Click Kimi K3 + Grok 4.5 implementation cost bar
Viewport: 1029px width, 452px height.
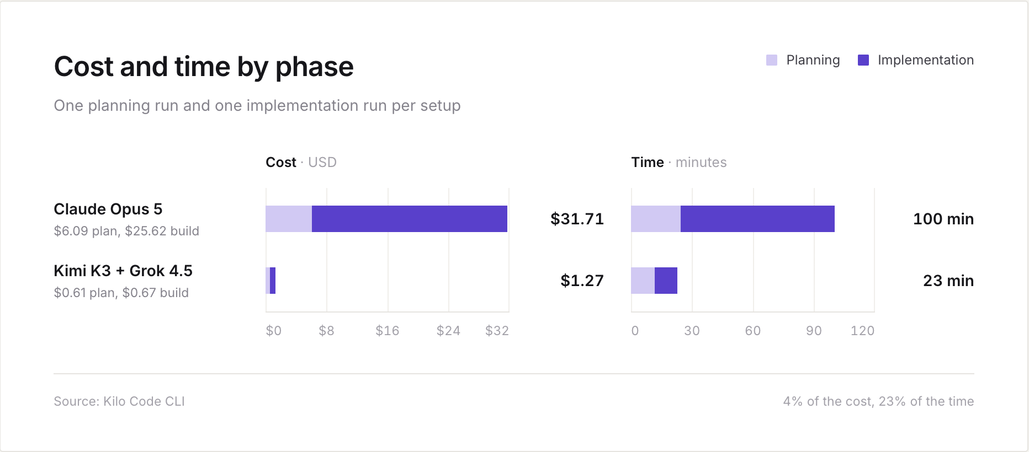point(273,281)
